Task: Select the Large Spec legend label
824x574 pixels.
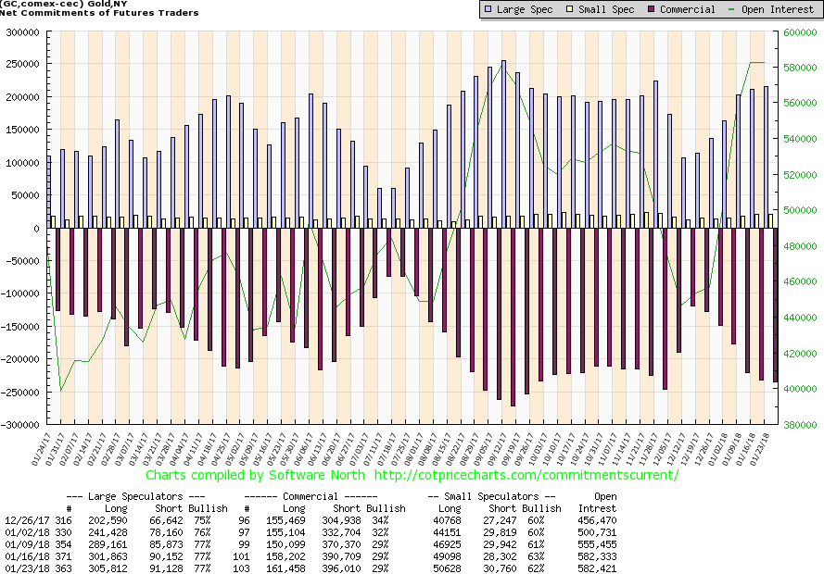Action: (x=524, y=9)
